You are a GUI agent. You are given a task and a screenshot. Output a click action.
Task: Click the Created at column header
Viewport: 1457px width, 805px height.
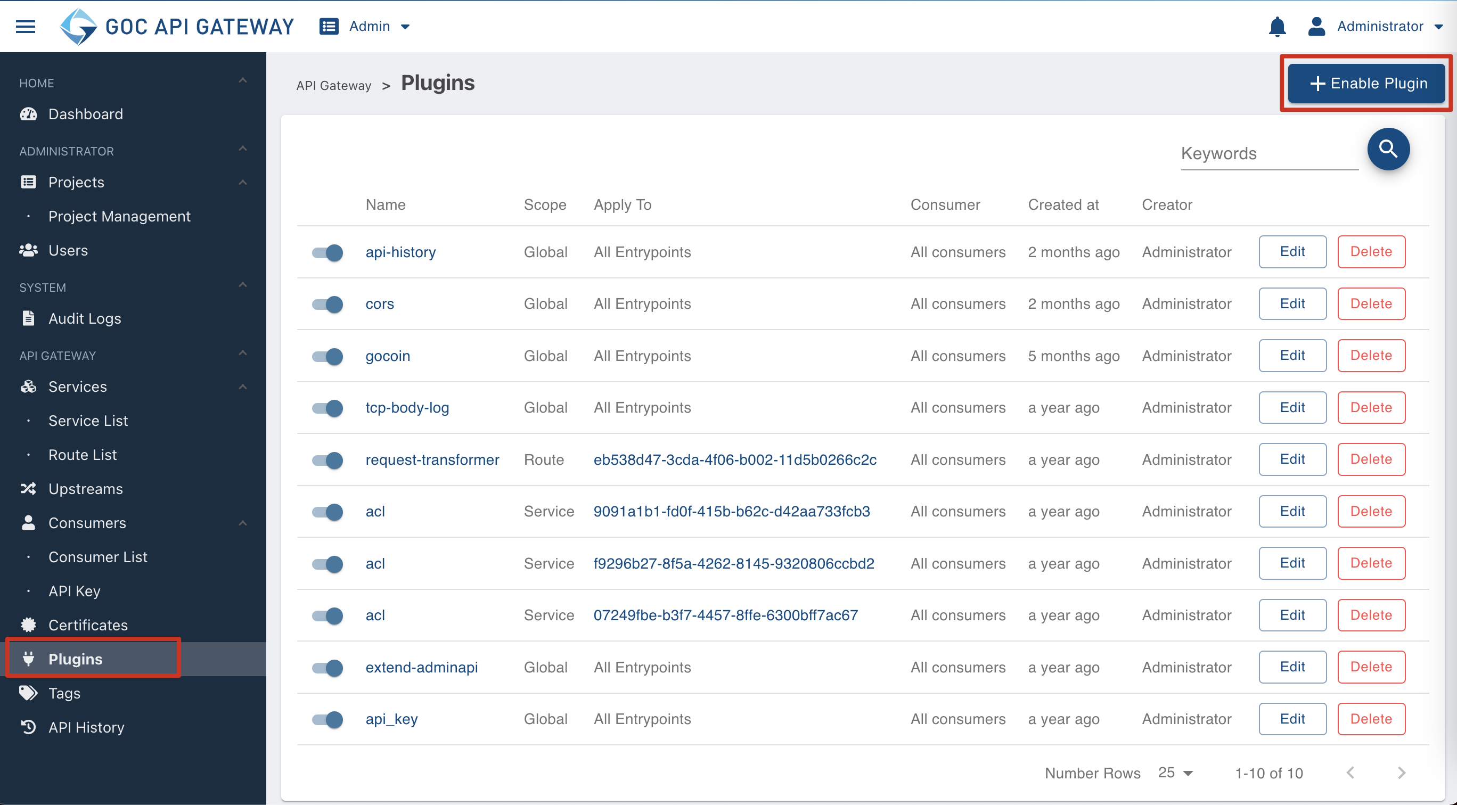point(1063,204)
